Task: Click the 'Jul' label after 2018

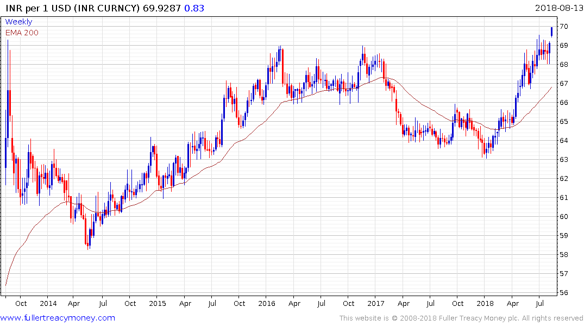Action: click(539, 303)
